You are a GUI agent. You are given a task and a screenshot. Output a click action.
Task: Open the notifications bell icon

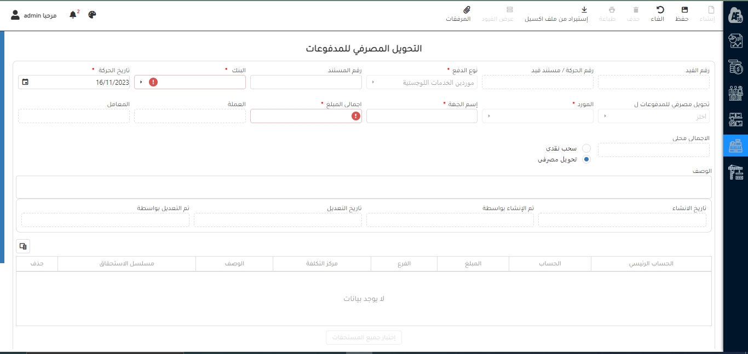[x=73, y=15]
